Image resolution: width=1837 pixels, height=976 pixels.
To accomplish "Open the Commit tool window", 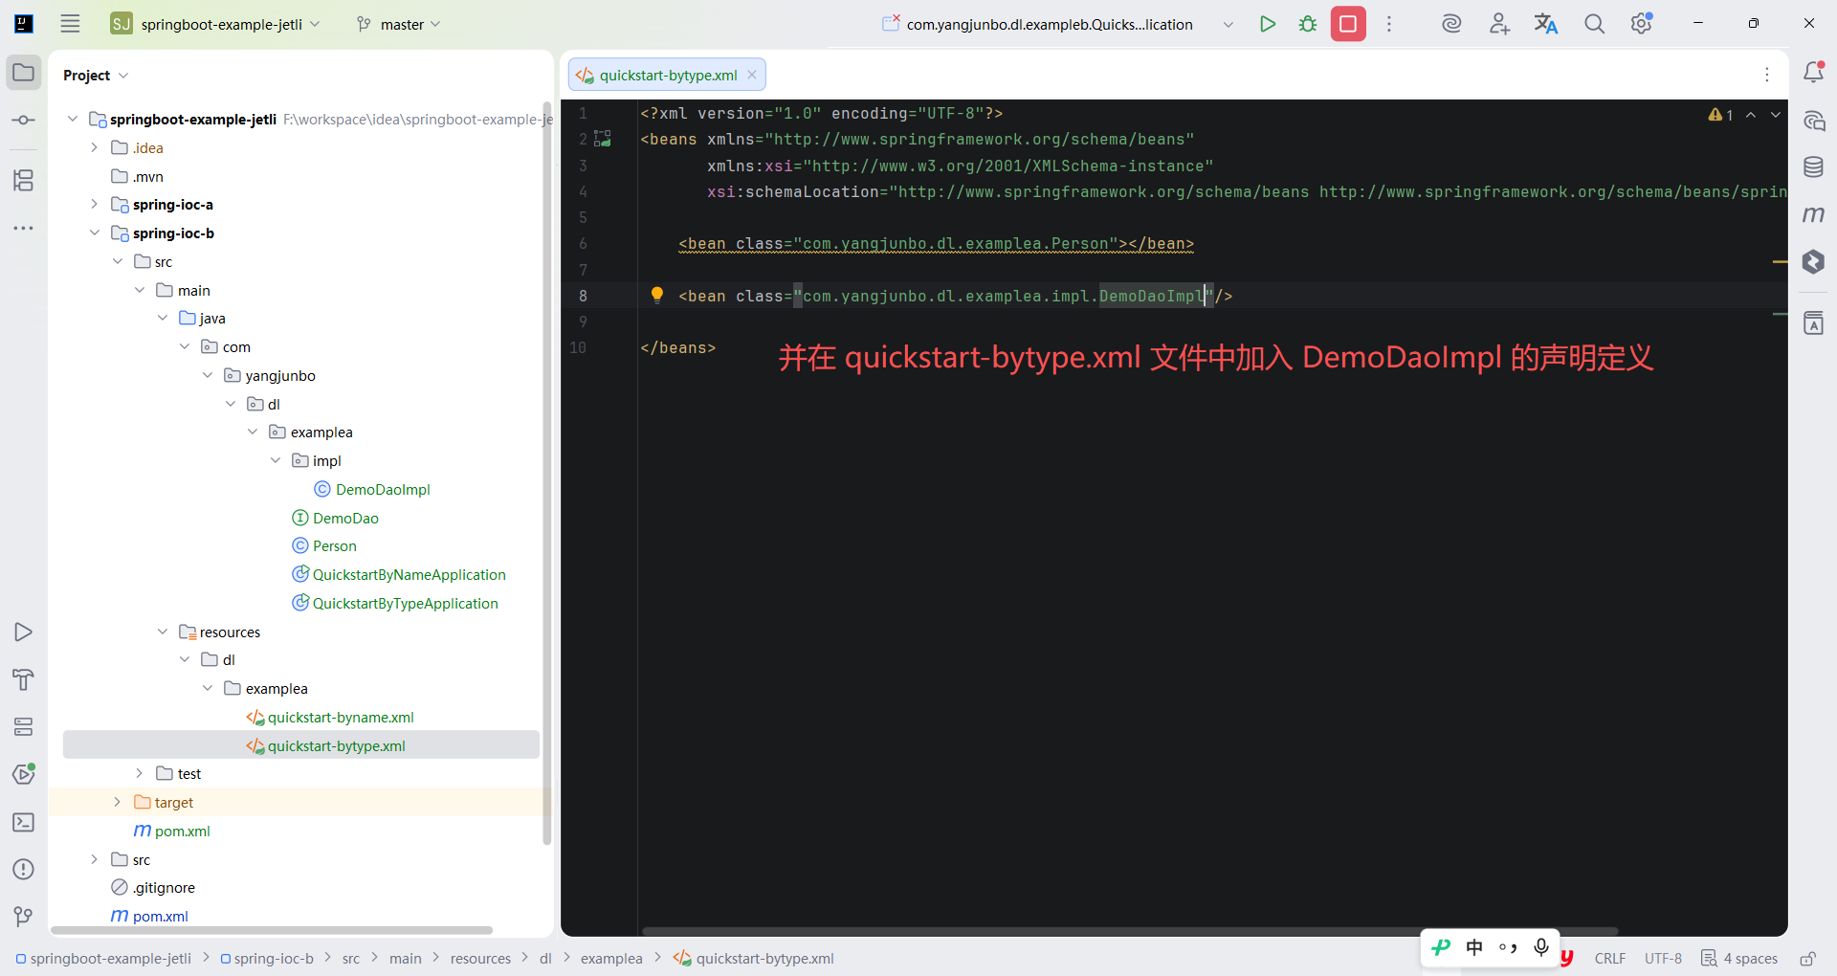I will click(x=24, y=121).
